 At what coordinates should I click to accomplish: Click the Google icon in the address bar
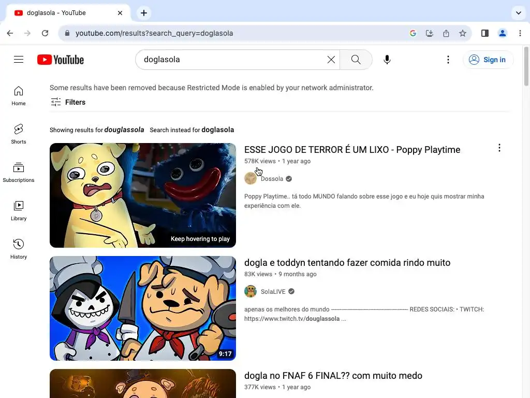[413, 33]
